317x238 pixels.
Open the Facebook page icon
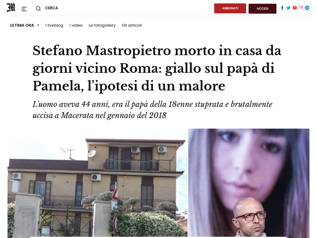(282, 8)
